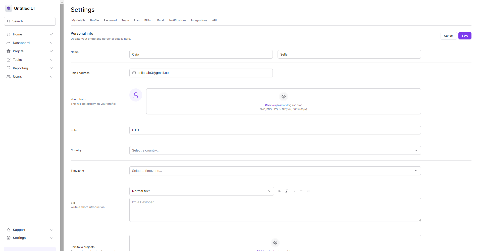Insert a link using the Bio toolbar icon

point(294,191)
